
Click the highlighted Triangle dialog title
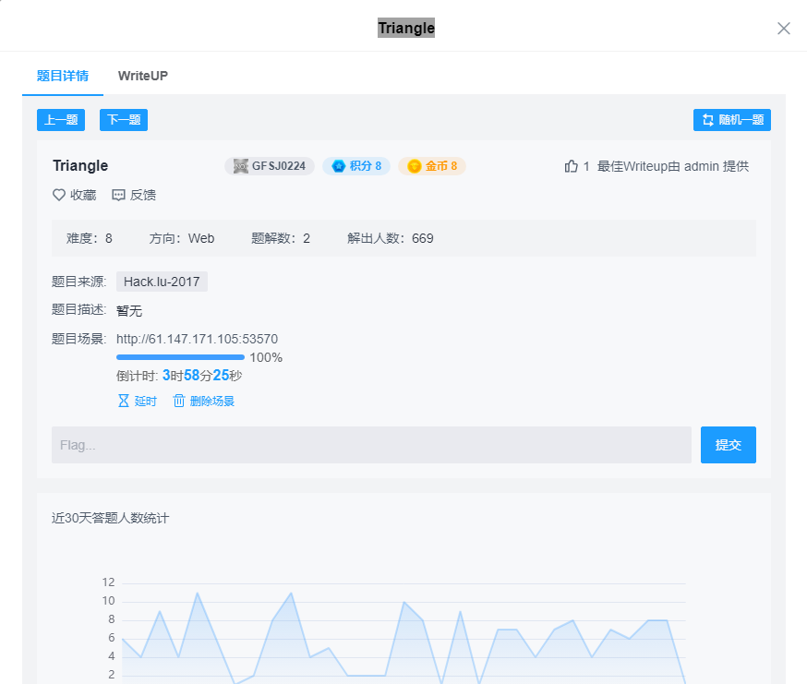click(406, 28)
